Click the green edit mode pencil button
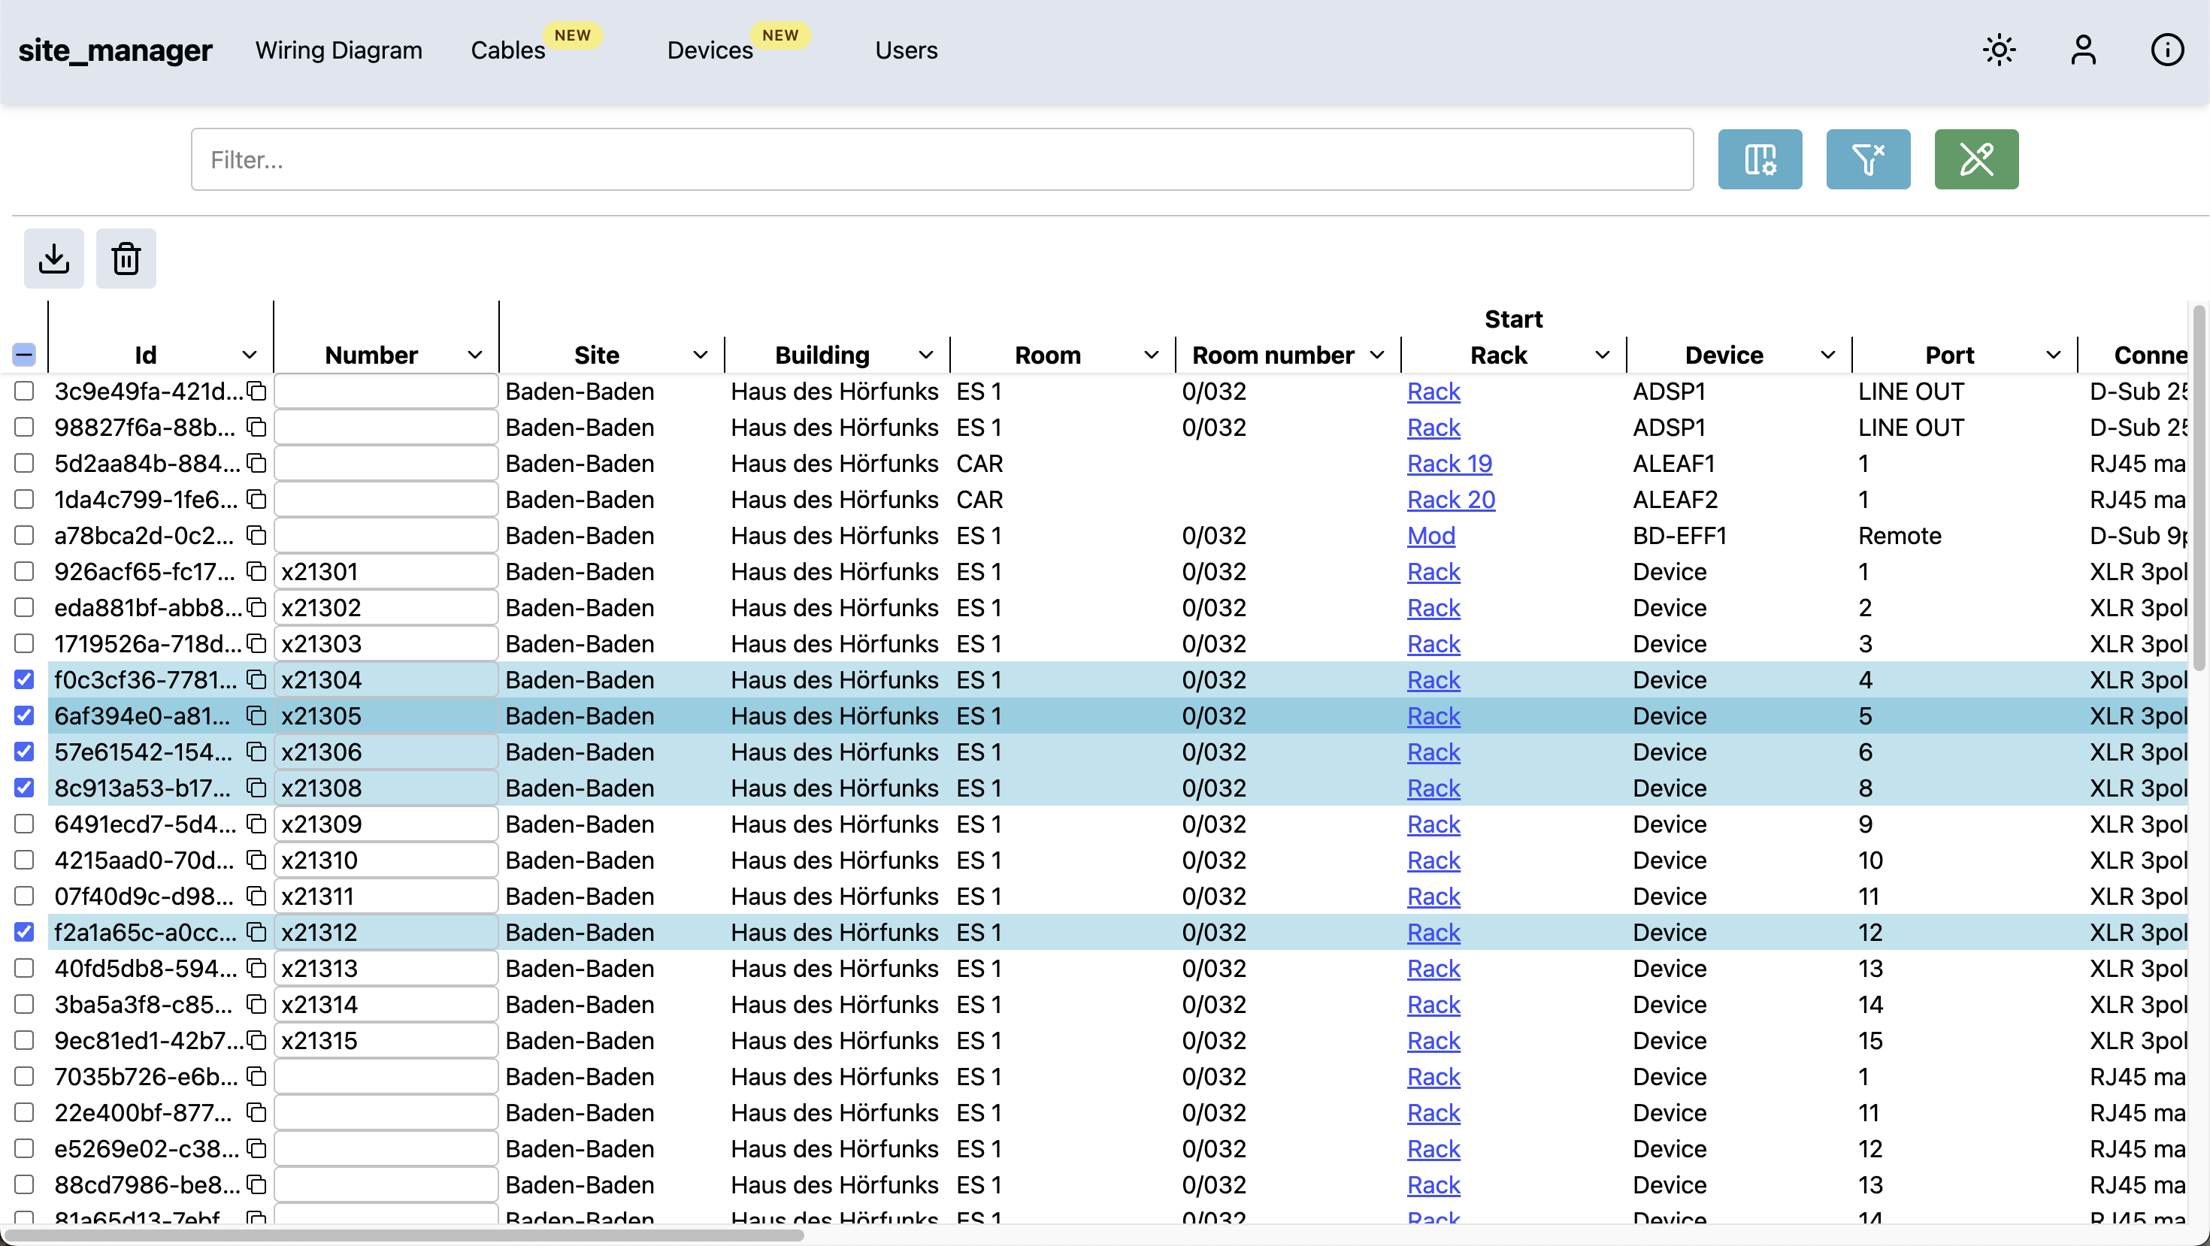This screenshot has width=2210, height=1246. click(1975, 159)
